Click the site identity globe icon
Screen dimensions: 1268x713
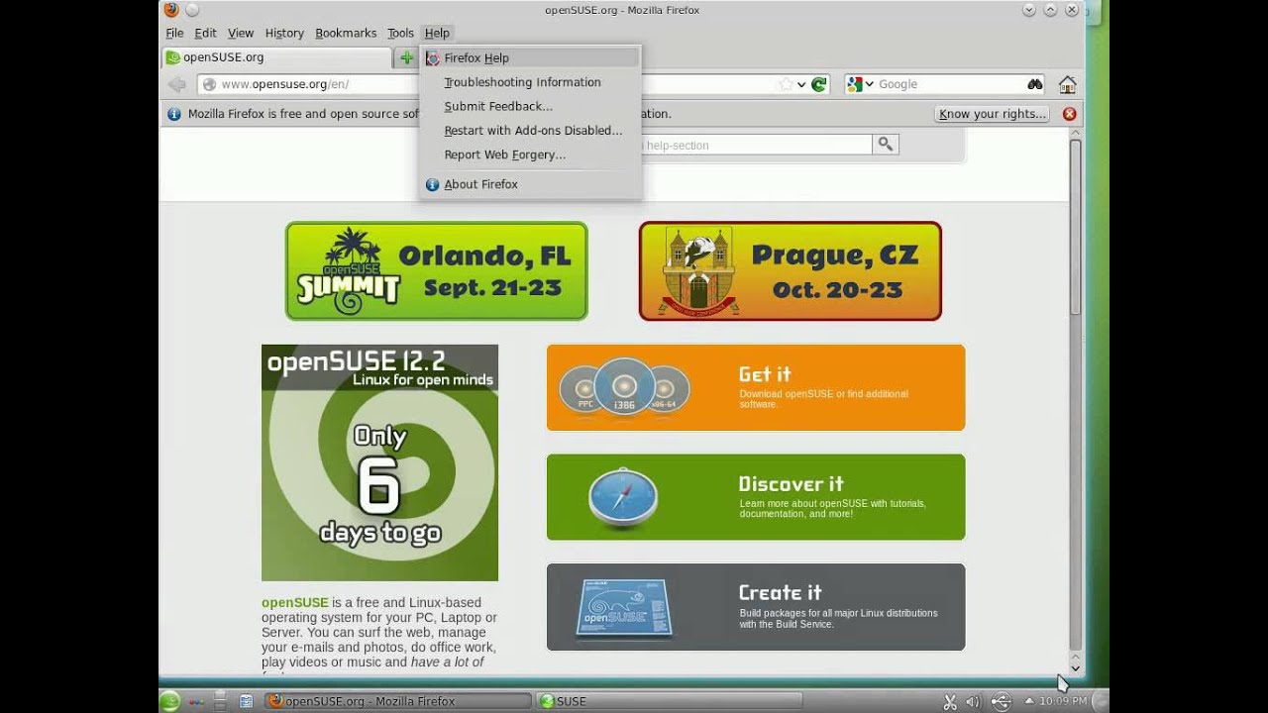tap(209, 84)
